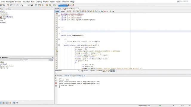Image resolution: width=191 pixels, height=107 pixels.
Task: Collapse the import statements code fold
Action: pos(59,16)
